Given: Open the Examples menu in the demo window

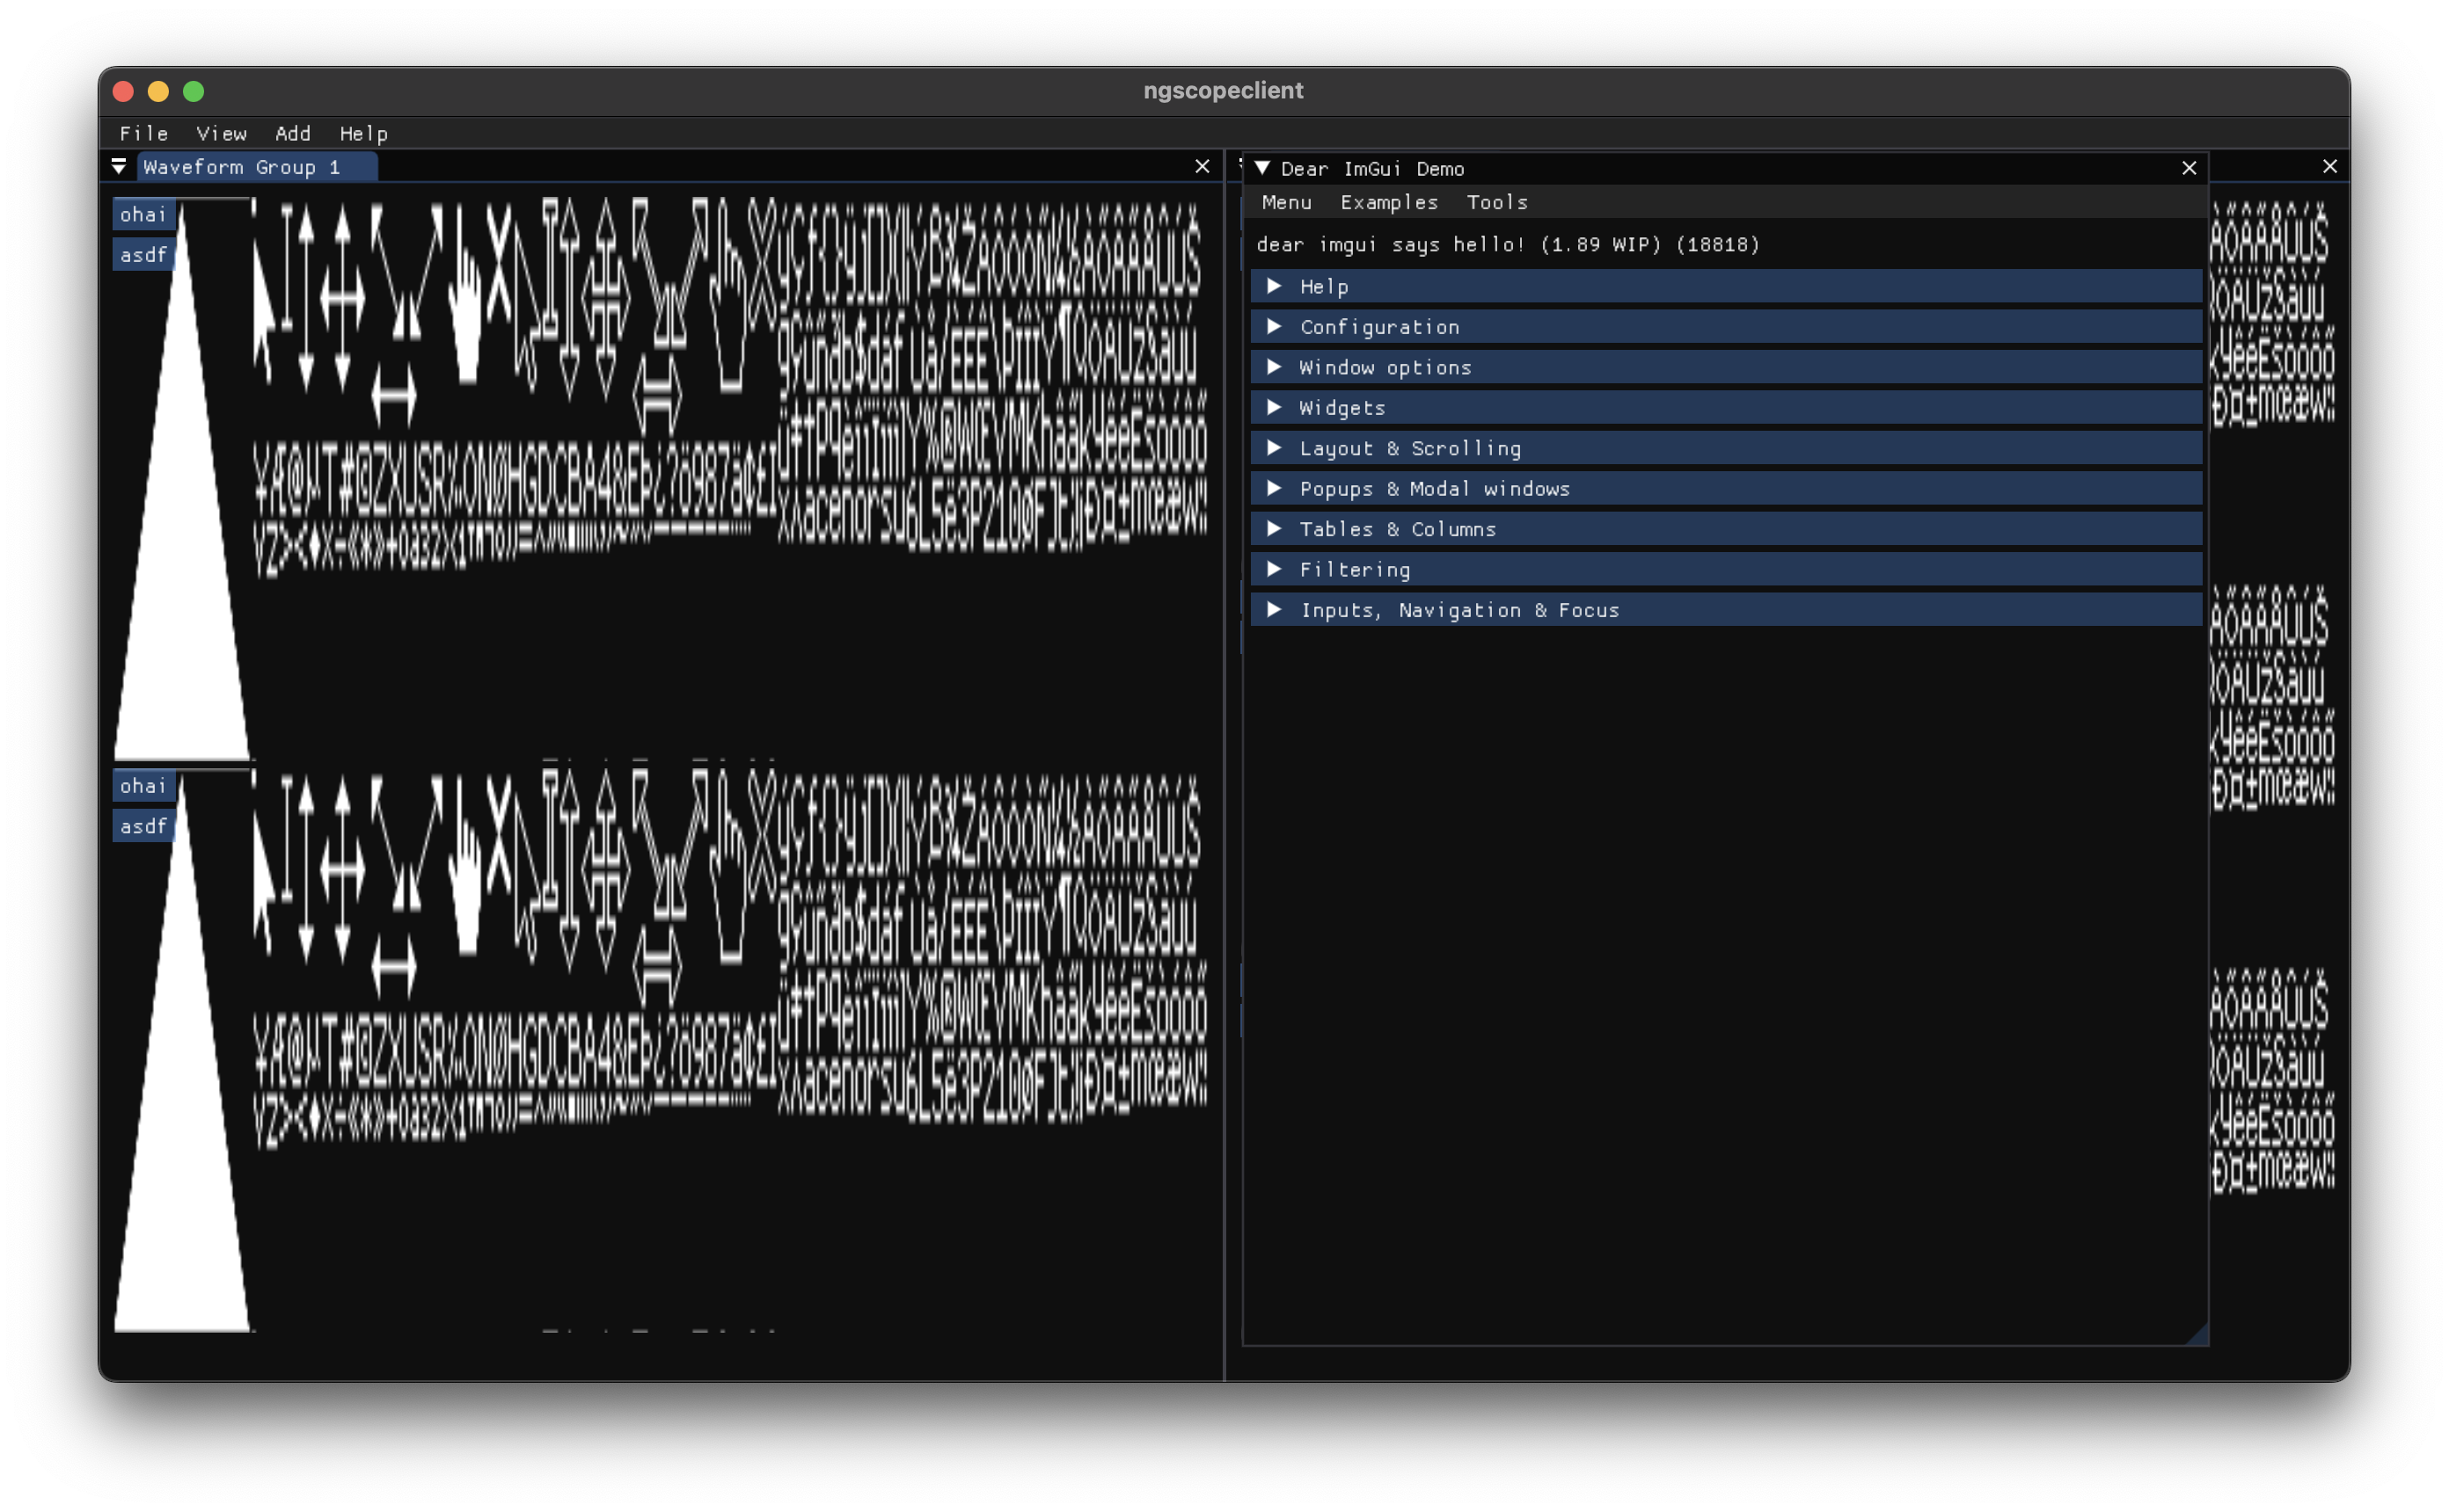Looking at the screenshot, I should (x=1389, y=202).
